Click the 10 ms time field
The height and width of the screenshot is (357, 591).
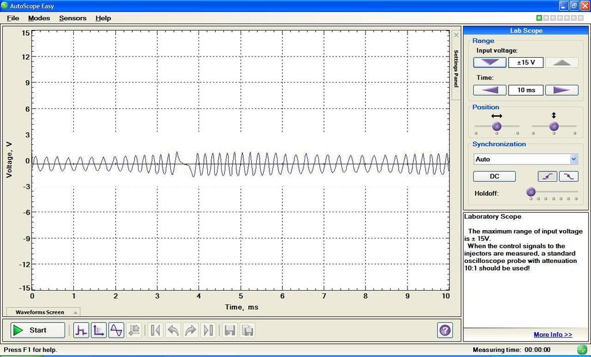point(526,91)
